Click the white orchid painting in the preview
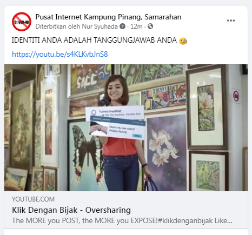This screenshot has width=252, height=235. 166,151
